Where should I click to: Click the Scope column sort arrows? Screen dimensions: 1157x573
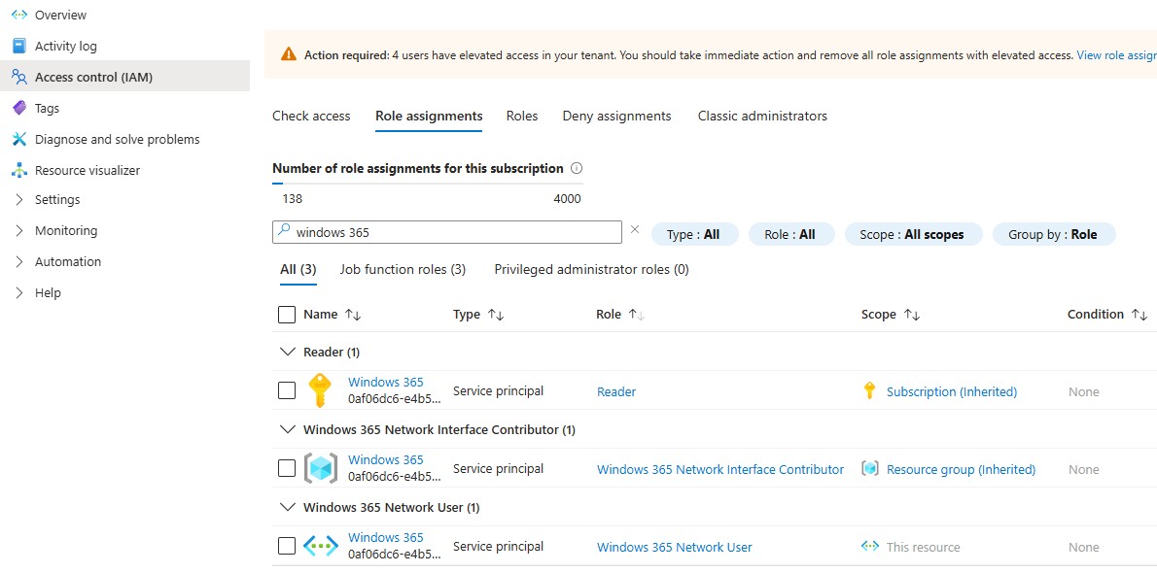[911, 315]
